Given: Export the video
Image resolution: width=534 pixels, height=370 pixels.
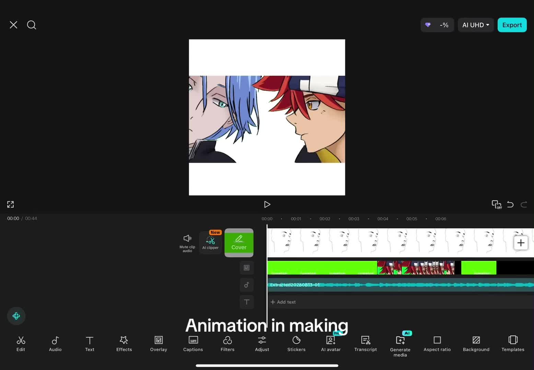Looking at the screenshot, I should pyautogui.click(x=512, y=25).
